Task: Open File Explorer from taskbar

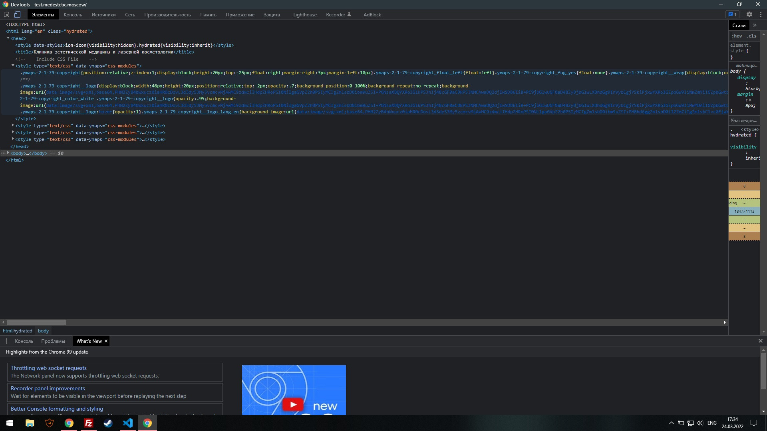Action: click(30, 423)
